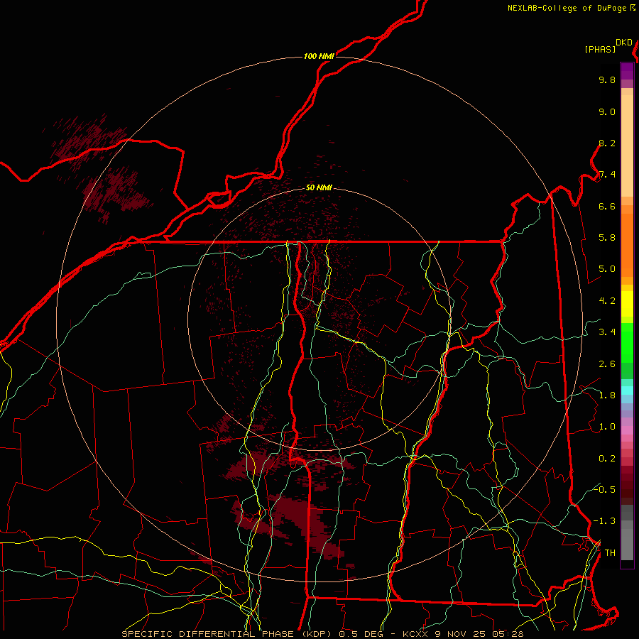The image size is (639, 639).
Task: Click the 7.4 scale value
Action: pyautogui.click(x=607, y=175)
